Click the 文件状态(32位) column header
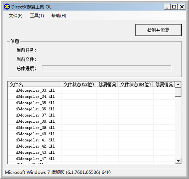The height and width of the screenshot is (179, 189). [x=79, y=84]
